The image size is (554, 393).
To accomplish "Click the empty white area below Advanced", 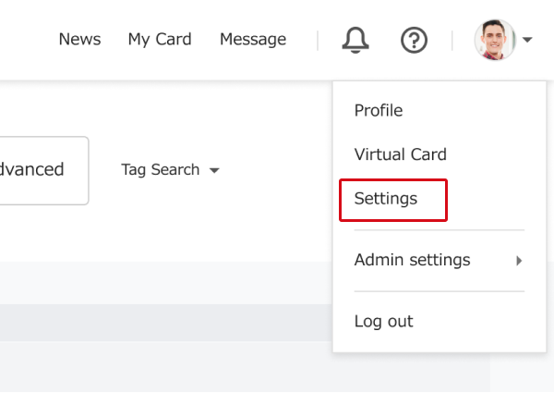I will tap(166, 233).
